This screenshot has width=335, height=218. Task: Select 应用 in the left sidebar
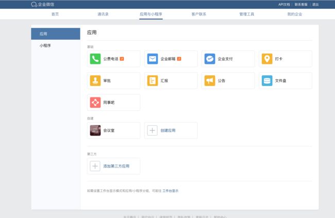(56, 34)
